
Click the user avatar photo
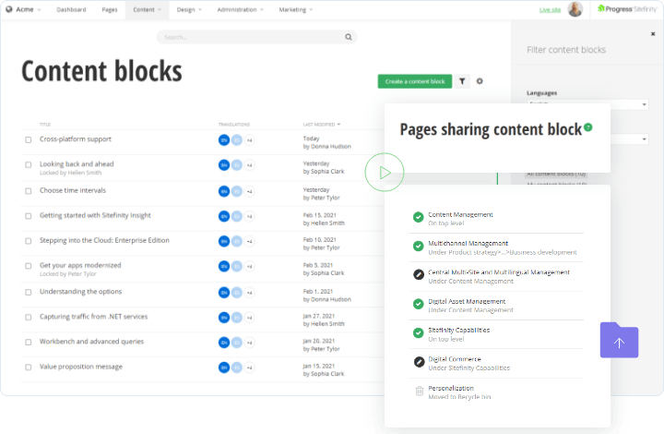575,9
